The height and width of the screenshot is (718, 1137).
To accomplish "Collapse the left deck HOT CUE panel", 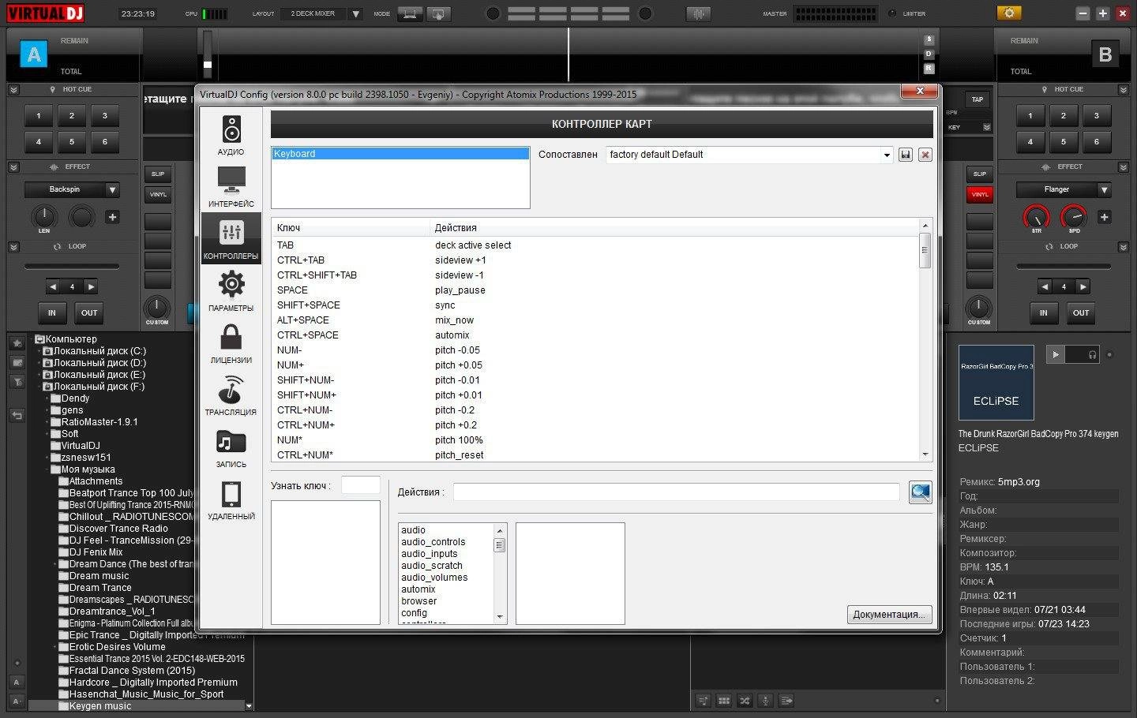I will 13,90.
